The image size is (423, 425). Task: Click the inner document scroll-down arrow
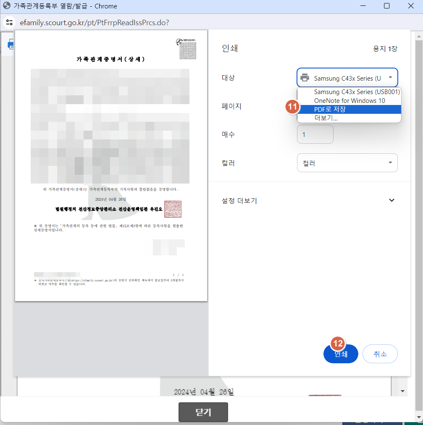(x=402, y=391)
